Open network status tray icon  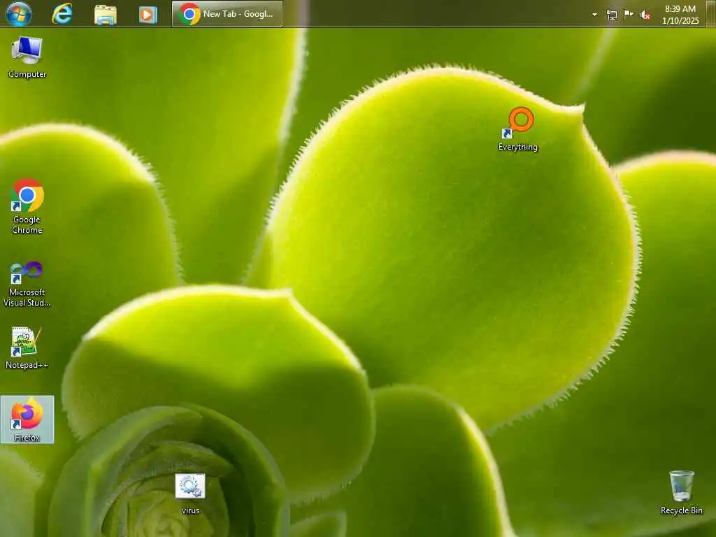pyautogui.click(x=611, y=15)
